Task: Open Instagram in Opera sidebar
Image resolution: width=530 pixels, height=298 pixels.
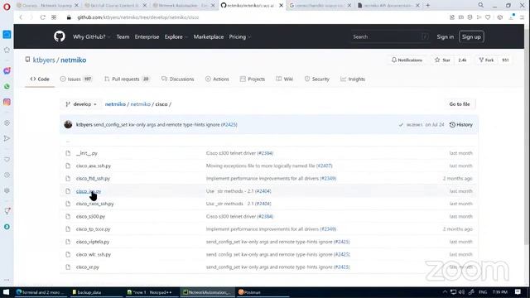Action: [7, 102]
